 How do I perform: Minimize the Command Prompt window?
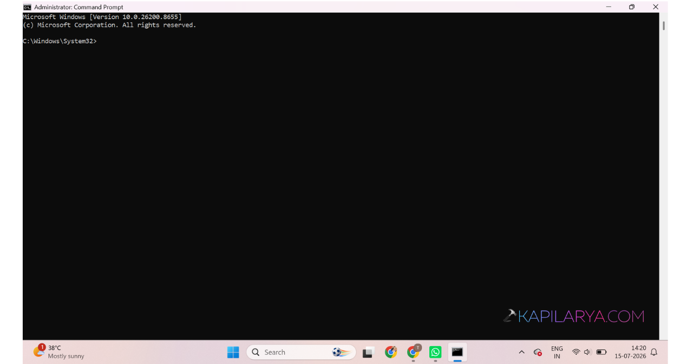tap(609, 7)
